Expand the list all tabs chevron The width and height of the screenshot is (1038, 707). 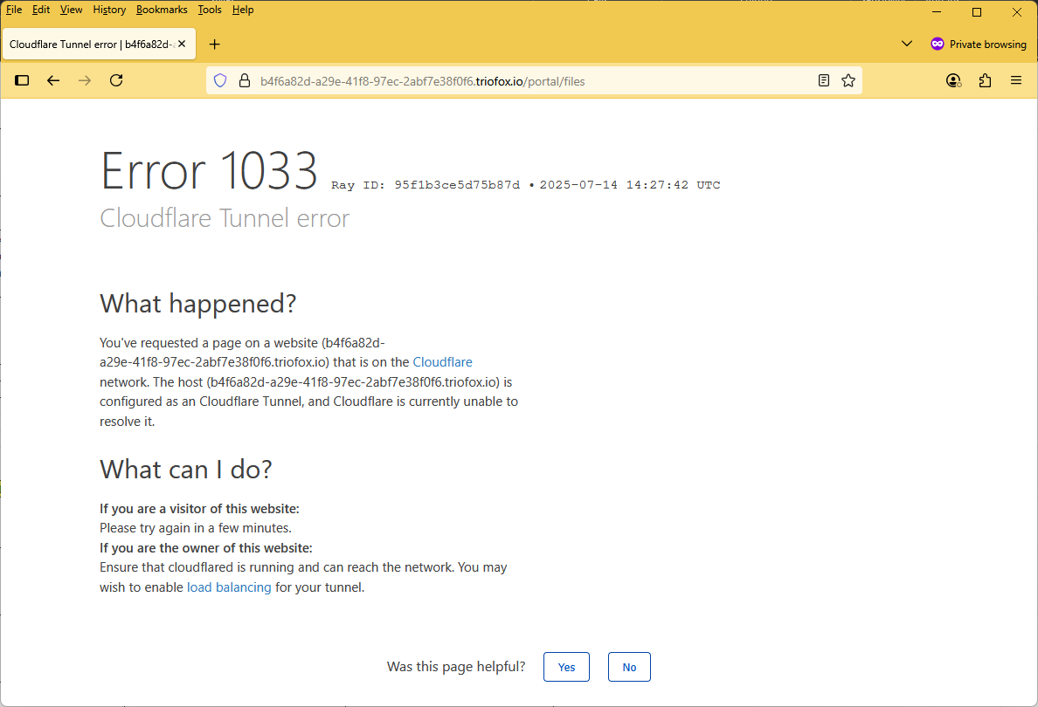tap(907, 45)
